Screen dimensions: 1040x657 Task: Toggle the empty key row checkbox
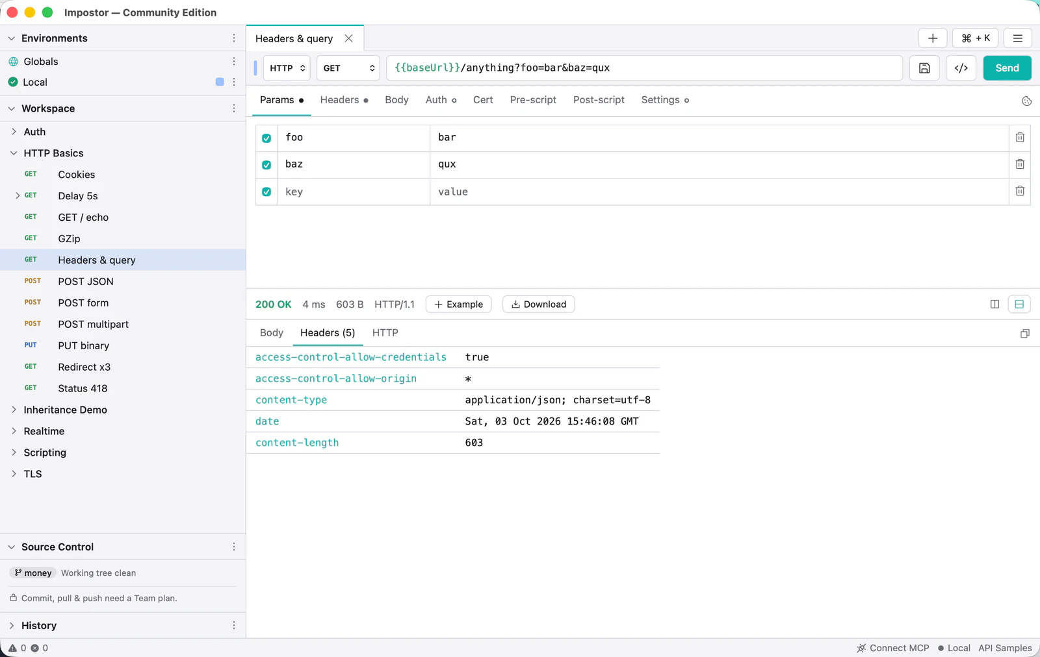266,192
